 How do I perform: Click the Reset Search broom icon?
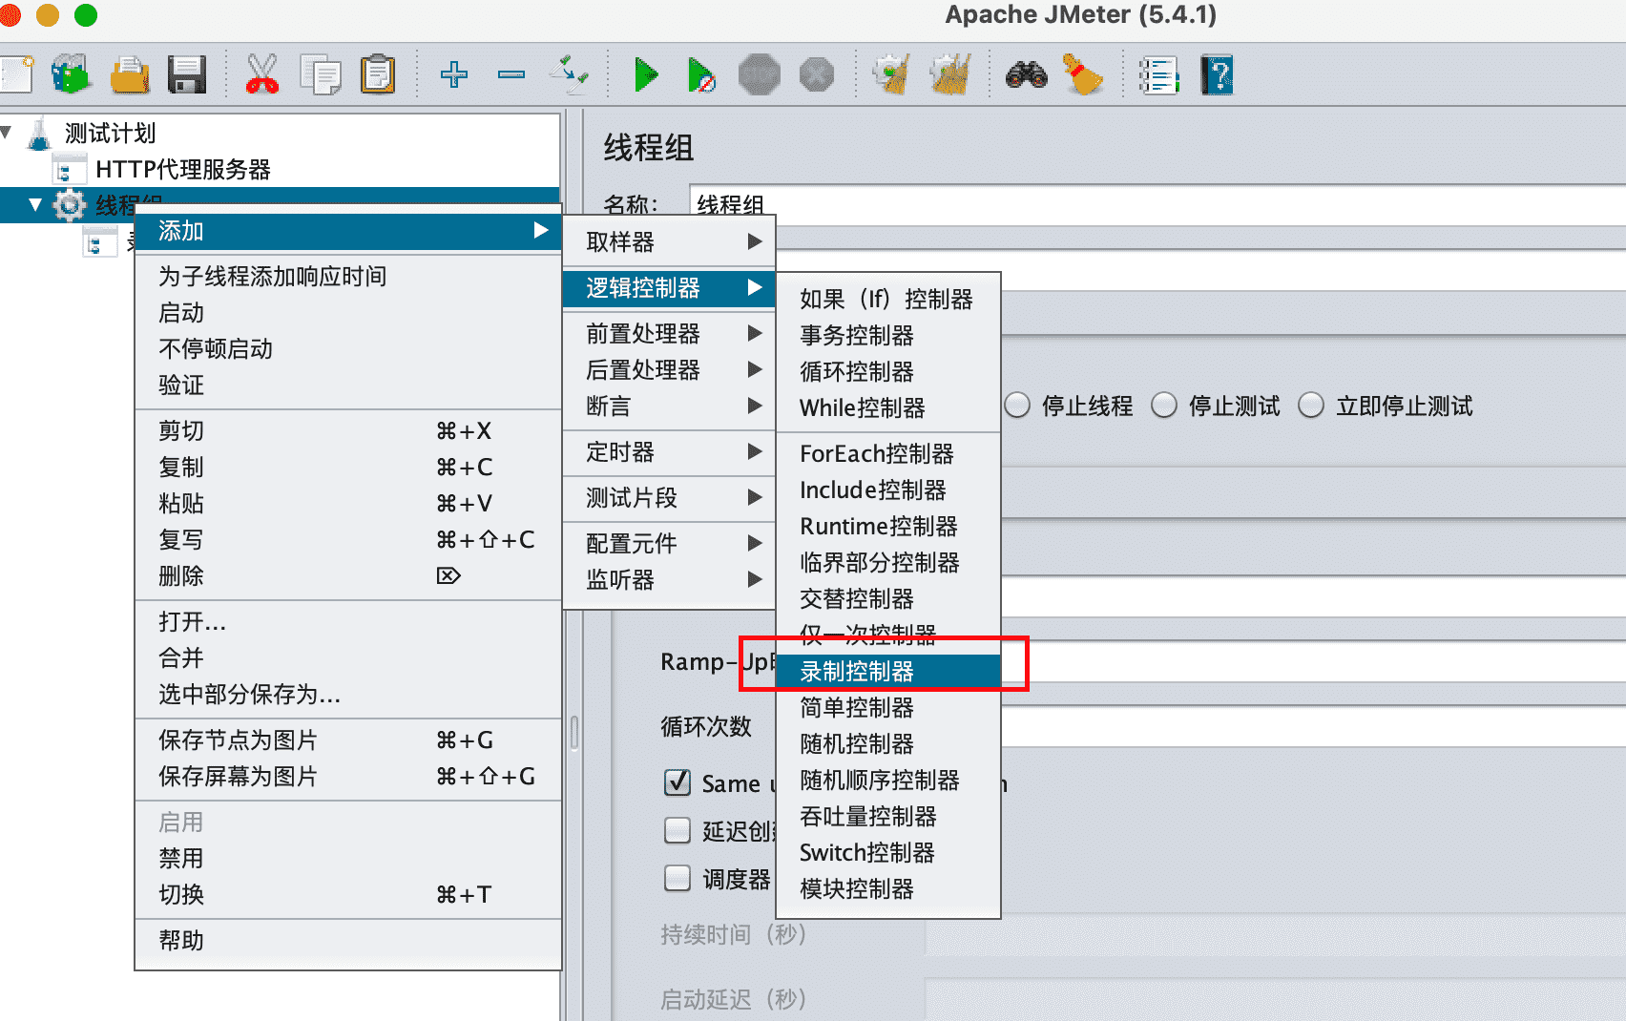click(x=1083, y=74)
